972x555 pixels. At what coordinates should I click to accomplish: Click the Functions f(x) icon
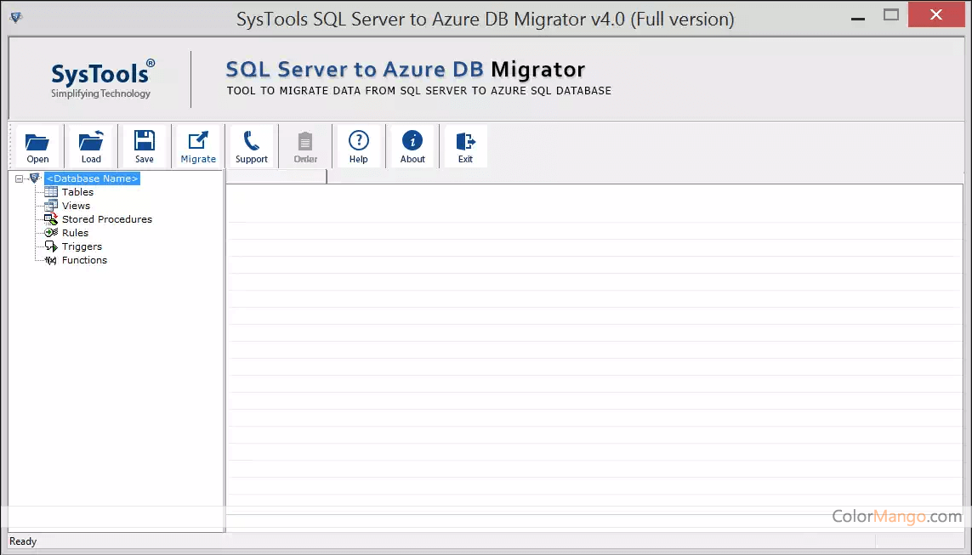(x=51, y=260)
